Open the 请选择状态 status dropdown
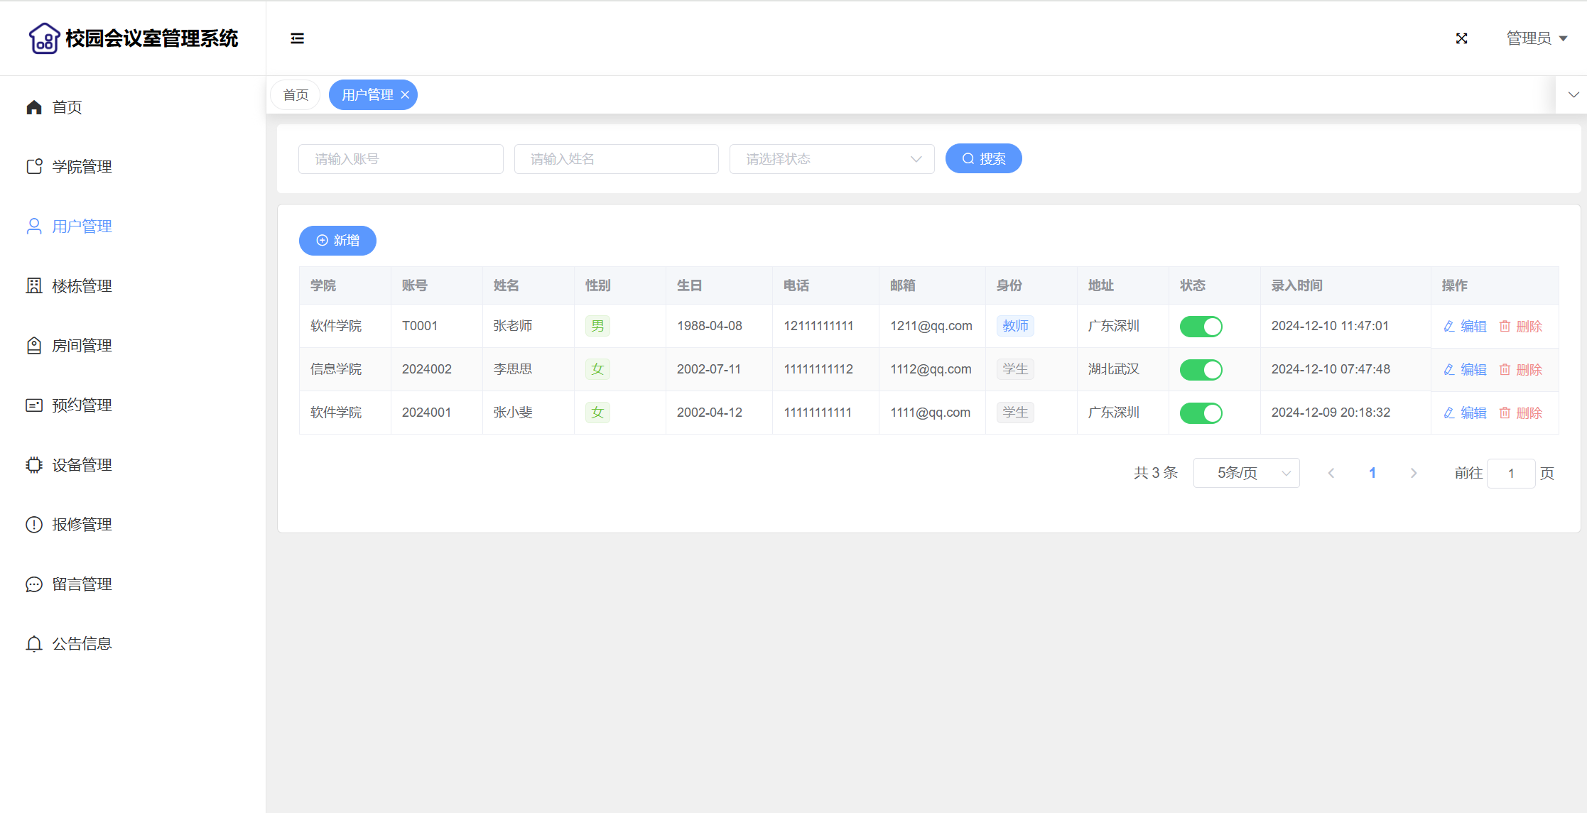Image resolution: width=1587 pixels, height=813 pixels. pyautogui.click(x=831, y=158)
